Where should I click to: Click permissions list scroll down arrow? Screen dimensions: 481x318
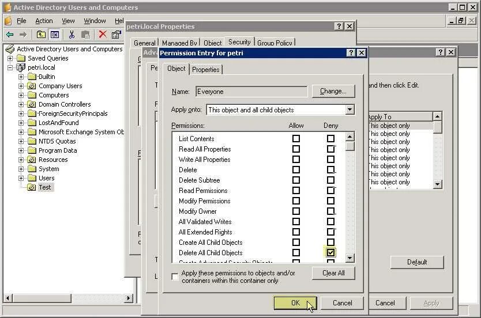pos(350,258)
